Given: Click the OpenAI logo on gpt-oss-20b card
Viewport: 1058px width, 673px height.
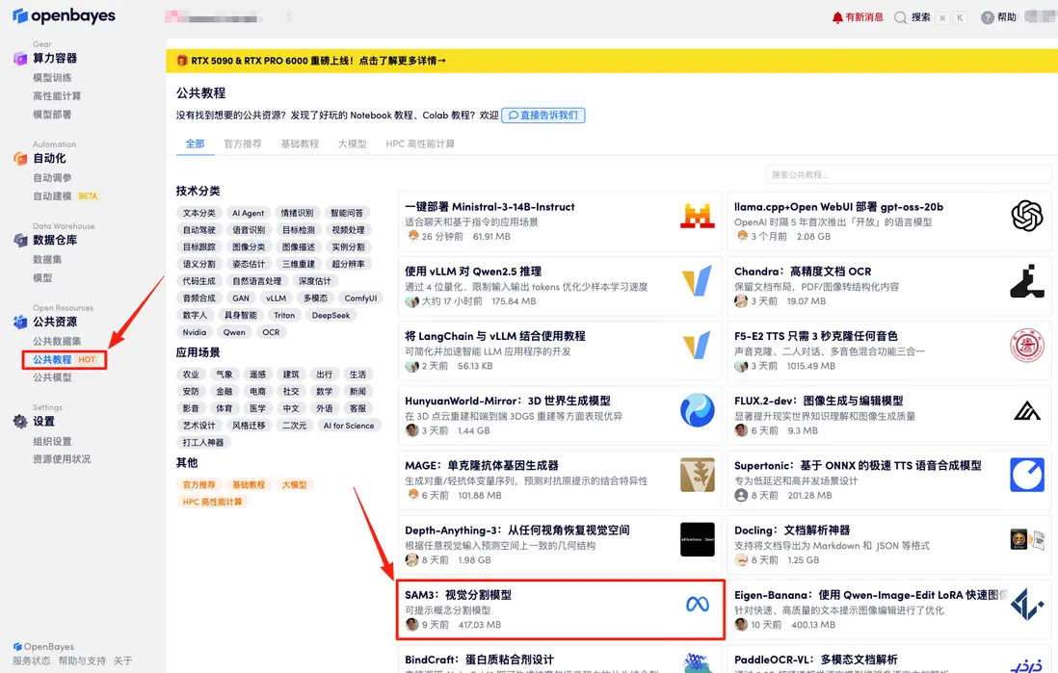Looking at the screenshot, I should click(1027, 216).
